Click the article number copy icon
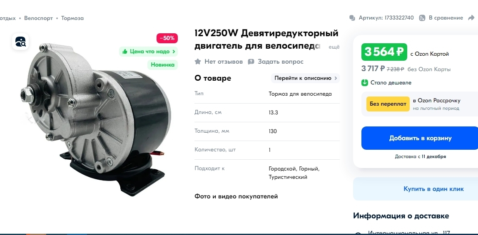This screenshot has width=478, height=235. point(352,18)
